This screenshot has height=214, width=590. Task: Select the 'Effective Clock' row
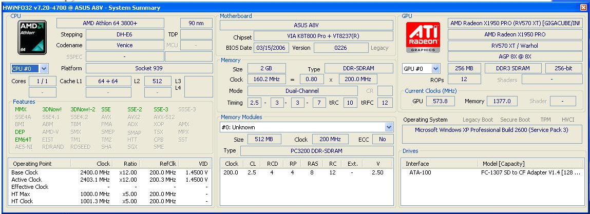pos(109,187)
